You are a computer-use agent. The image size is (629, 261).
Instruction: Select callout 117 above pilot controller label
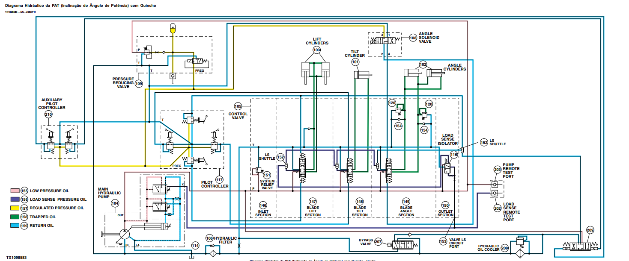(219, 179)
